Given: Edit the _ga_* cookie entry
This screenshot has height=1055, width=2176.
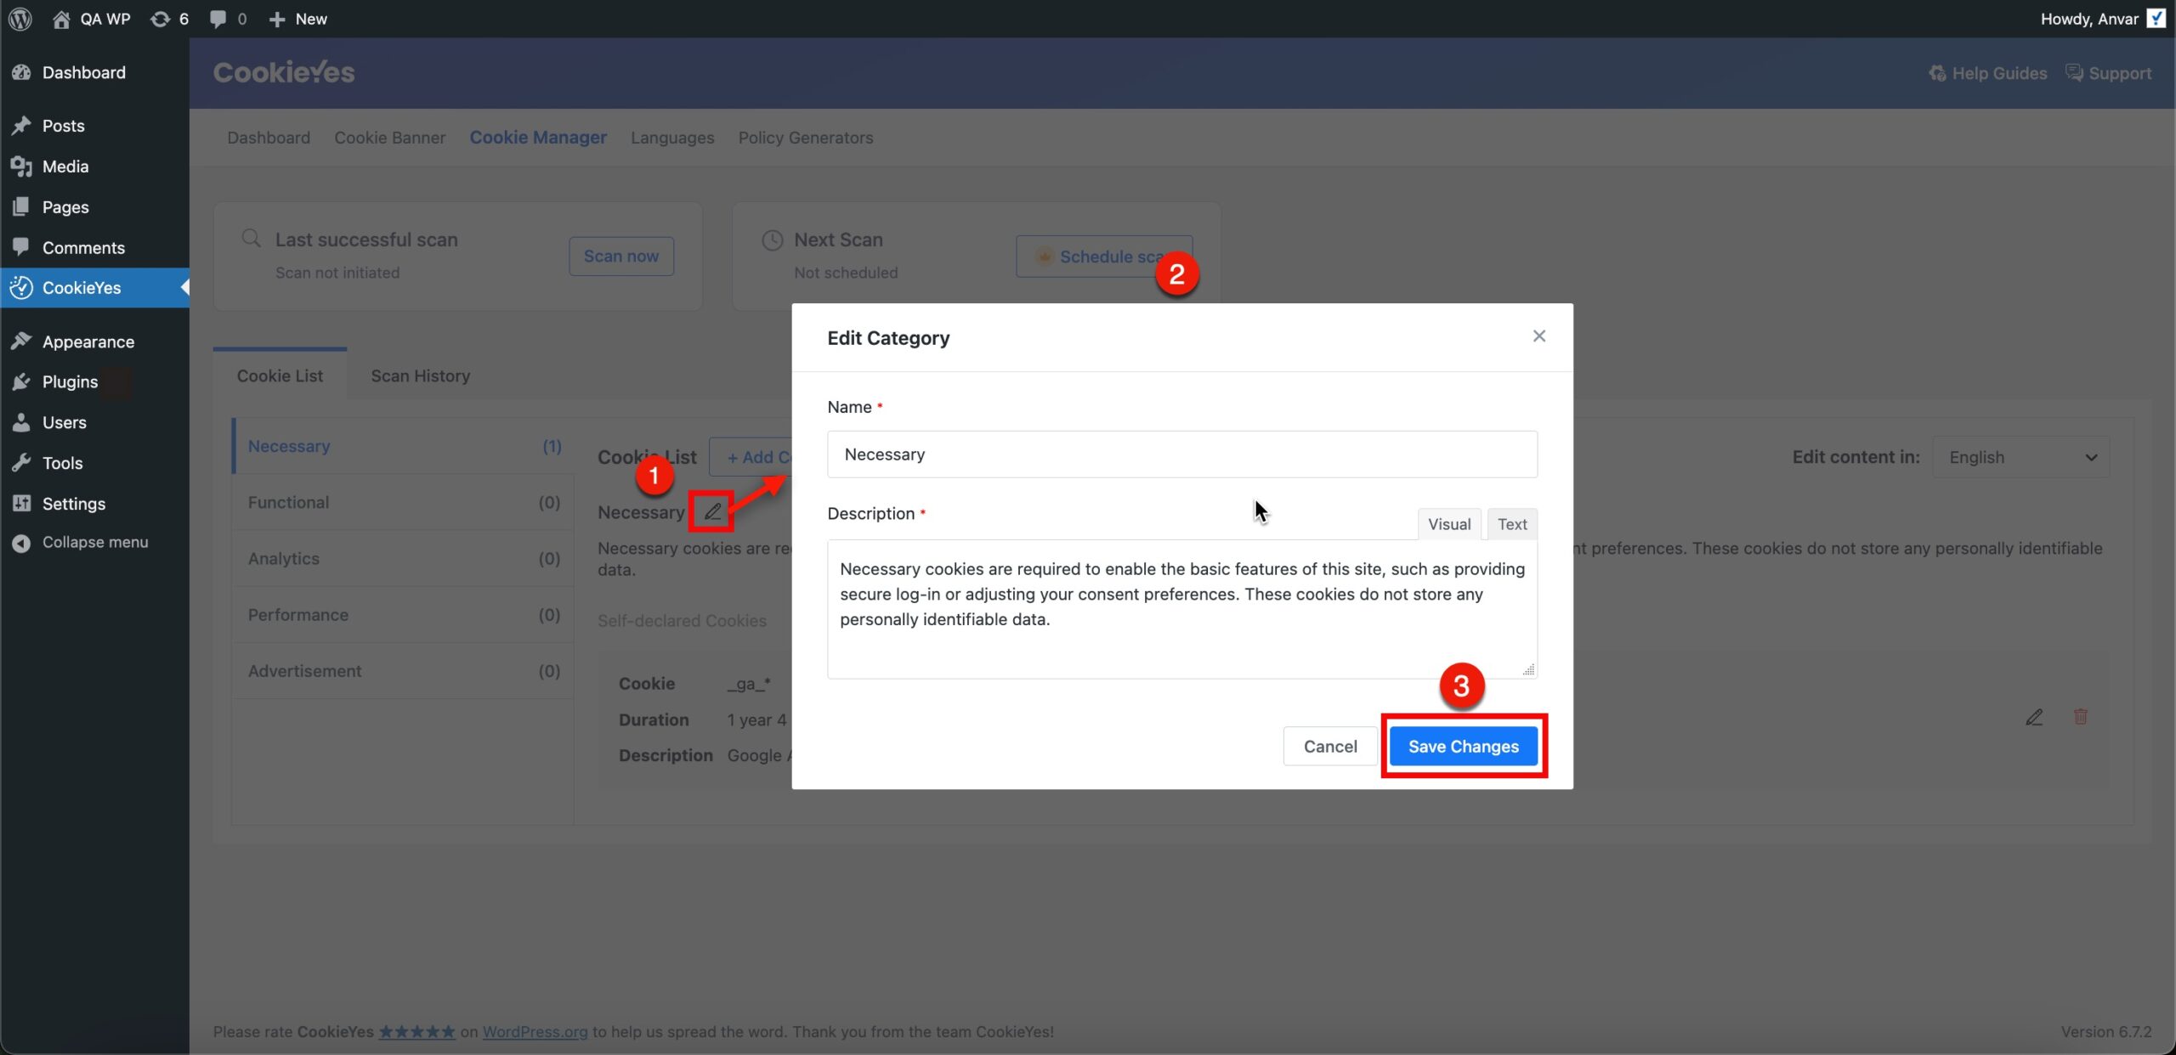Looking at the screenshot, I should [2034, 718].
